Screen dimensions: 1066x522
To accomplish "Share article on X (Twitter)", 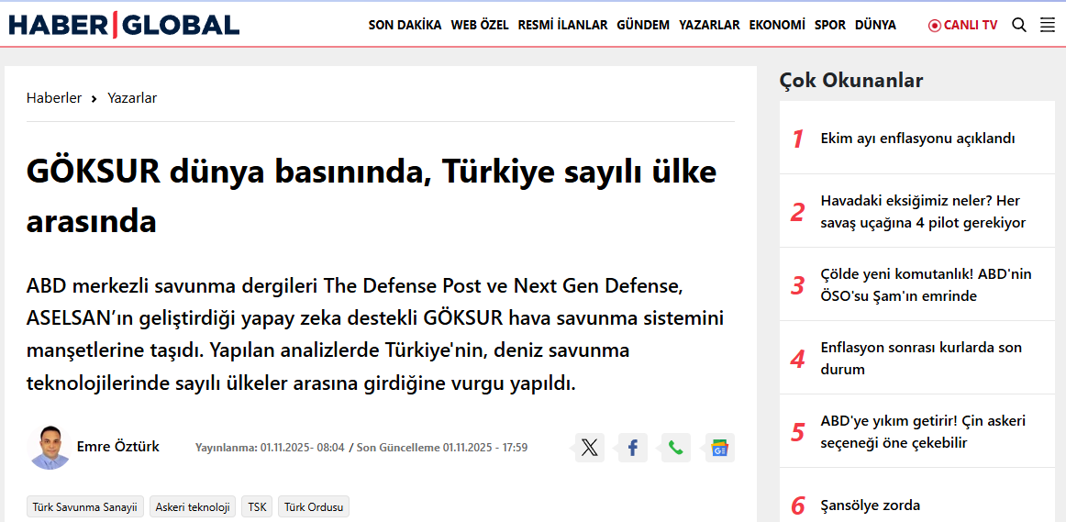I will (589, 448).
